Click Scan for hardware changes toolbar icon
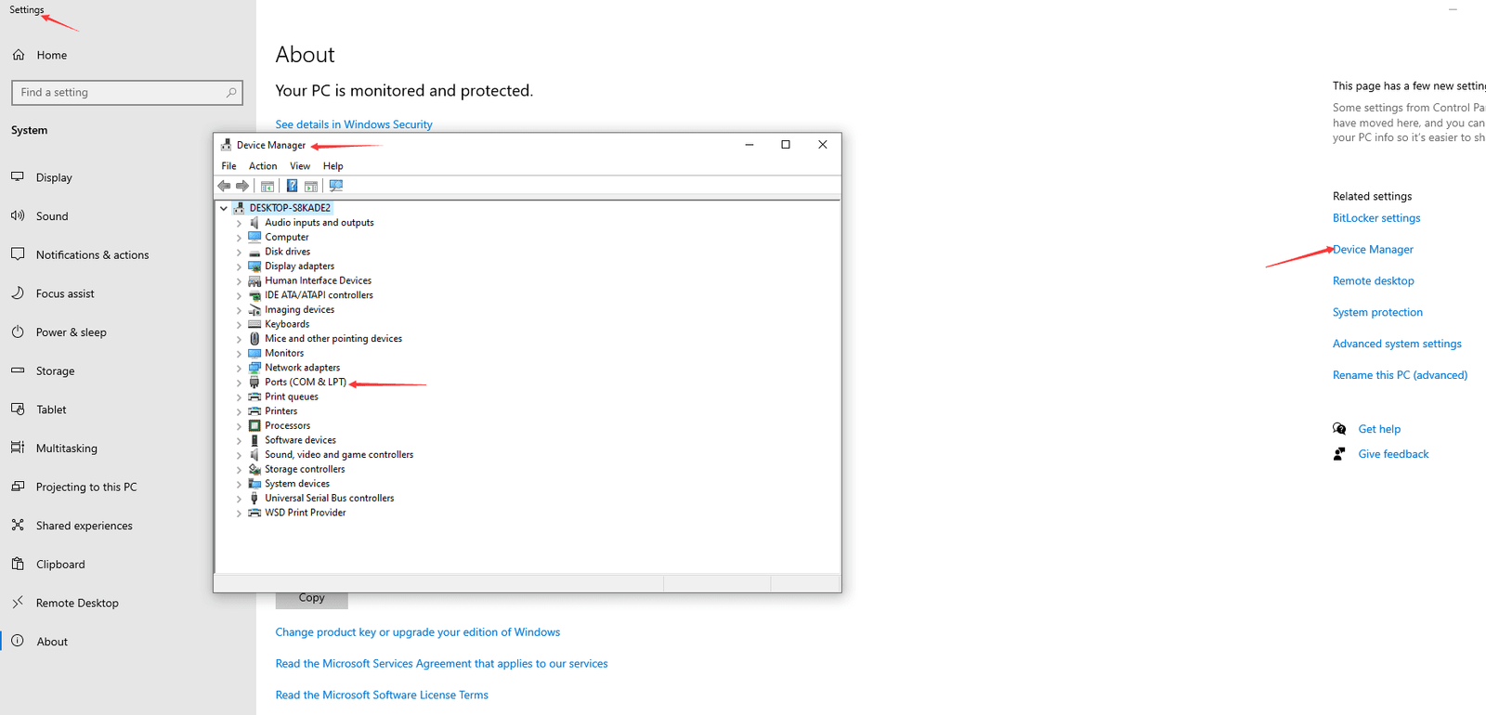The image size is (1486, 715). (x=336, y=186)
